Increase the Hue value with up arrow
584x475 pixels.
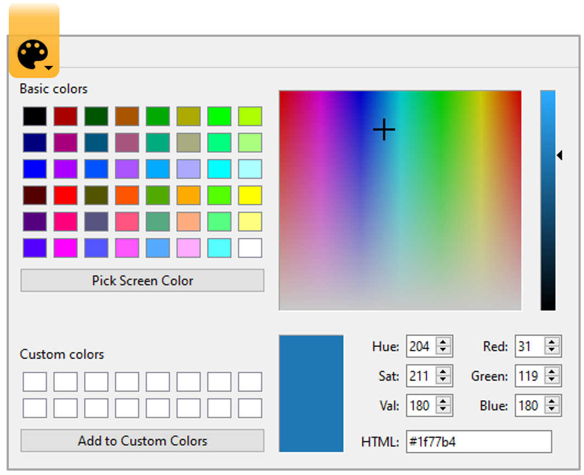(444, 342)
